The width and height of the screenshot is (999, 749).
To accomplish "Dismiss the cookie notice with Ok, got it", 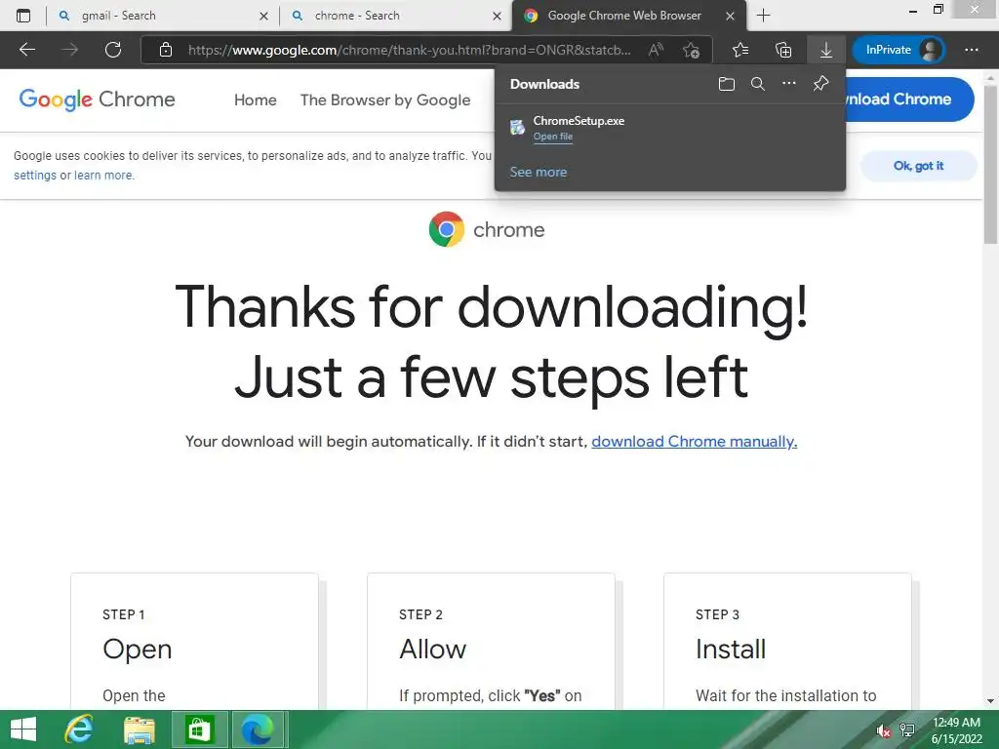I will 918,166.
